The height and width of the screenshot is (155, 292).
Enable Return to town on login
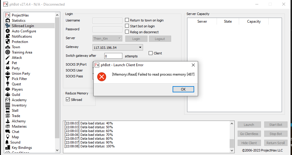(x=127, y=20)
